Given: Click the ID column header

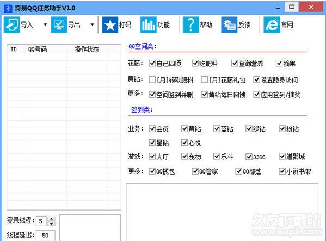Looking at the screenshot, I should click(16, 50).
